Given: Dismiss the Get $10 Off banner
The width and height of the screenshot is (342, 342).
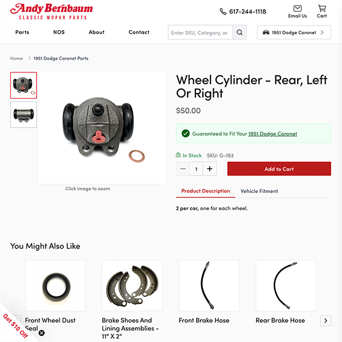Looking at the screenshot, I should point(42,333).
